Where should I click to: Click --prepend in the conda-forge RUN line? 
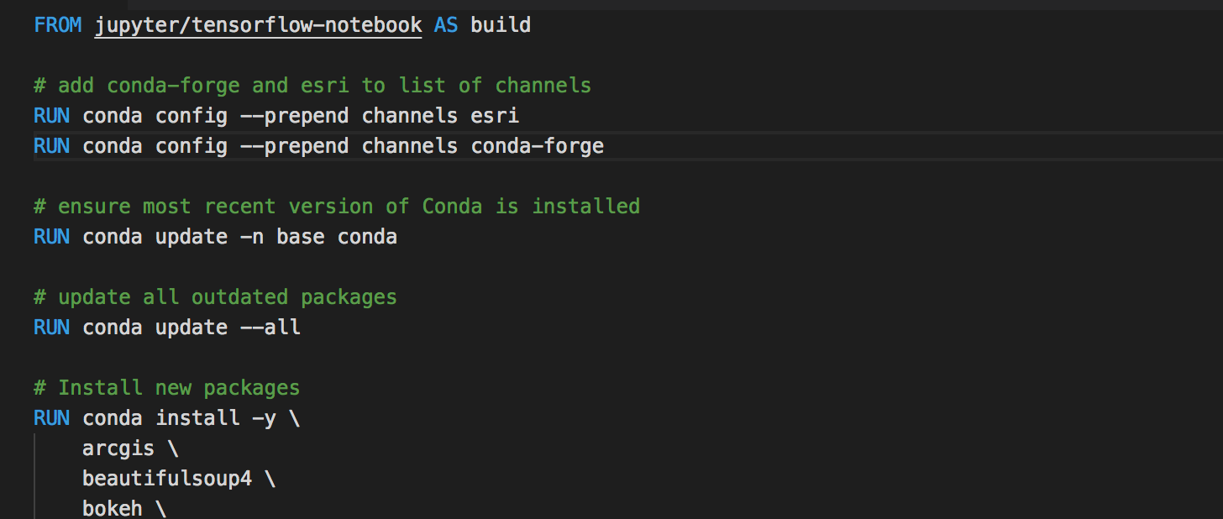(288, 146)
